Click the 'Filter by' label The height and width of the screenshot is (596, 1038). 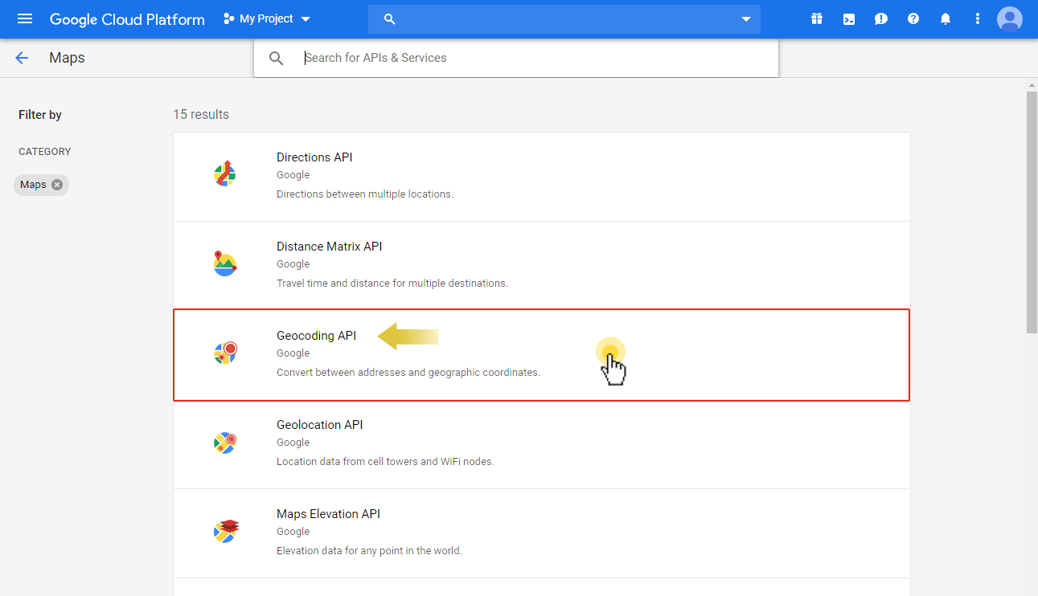[x=40, y=115]
